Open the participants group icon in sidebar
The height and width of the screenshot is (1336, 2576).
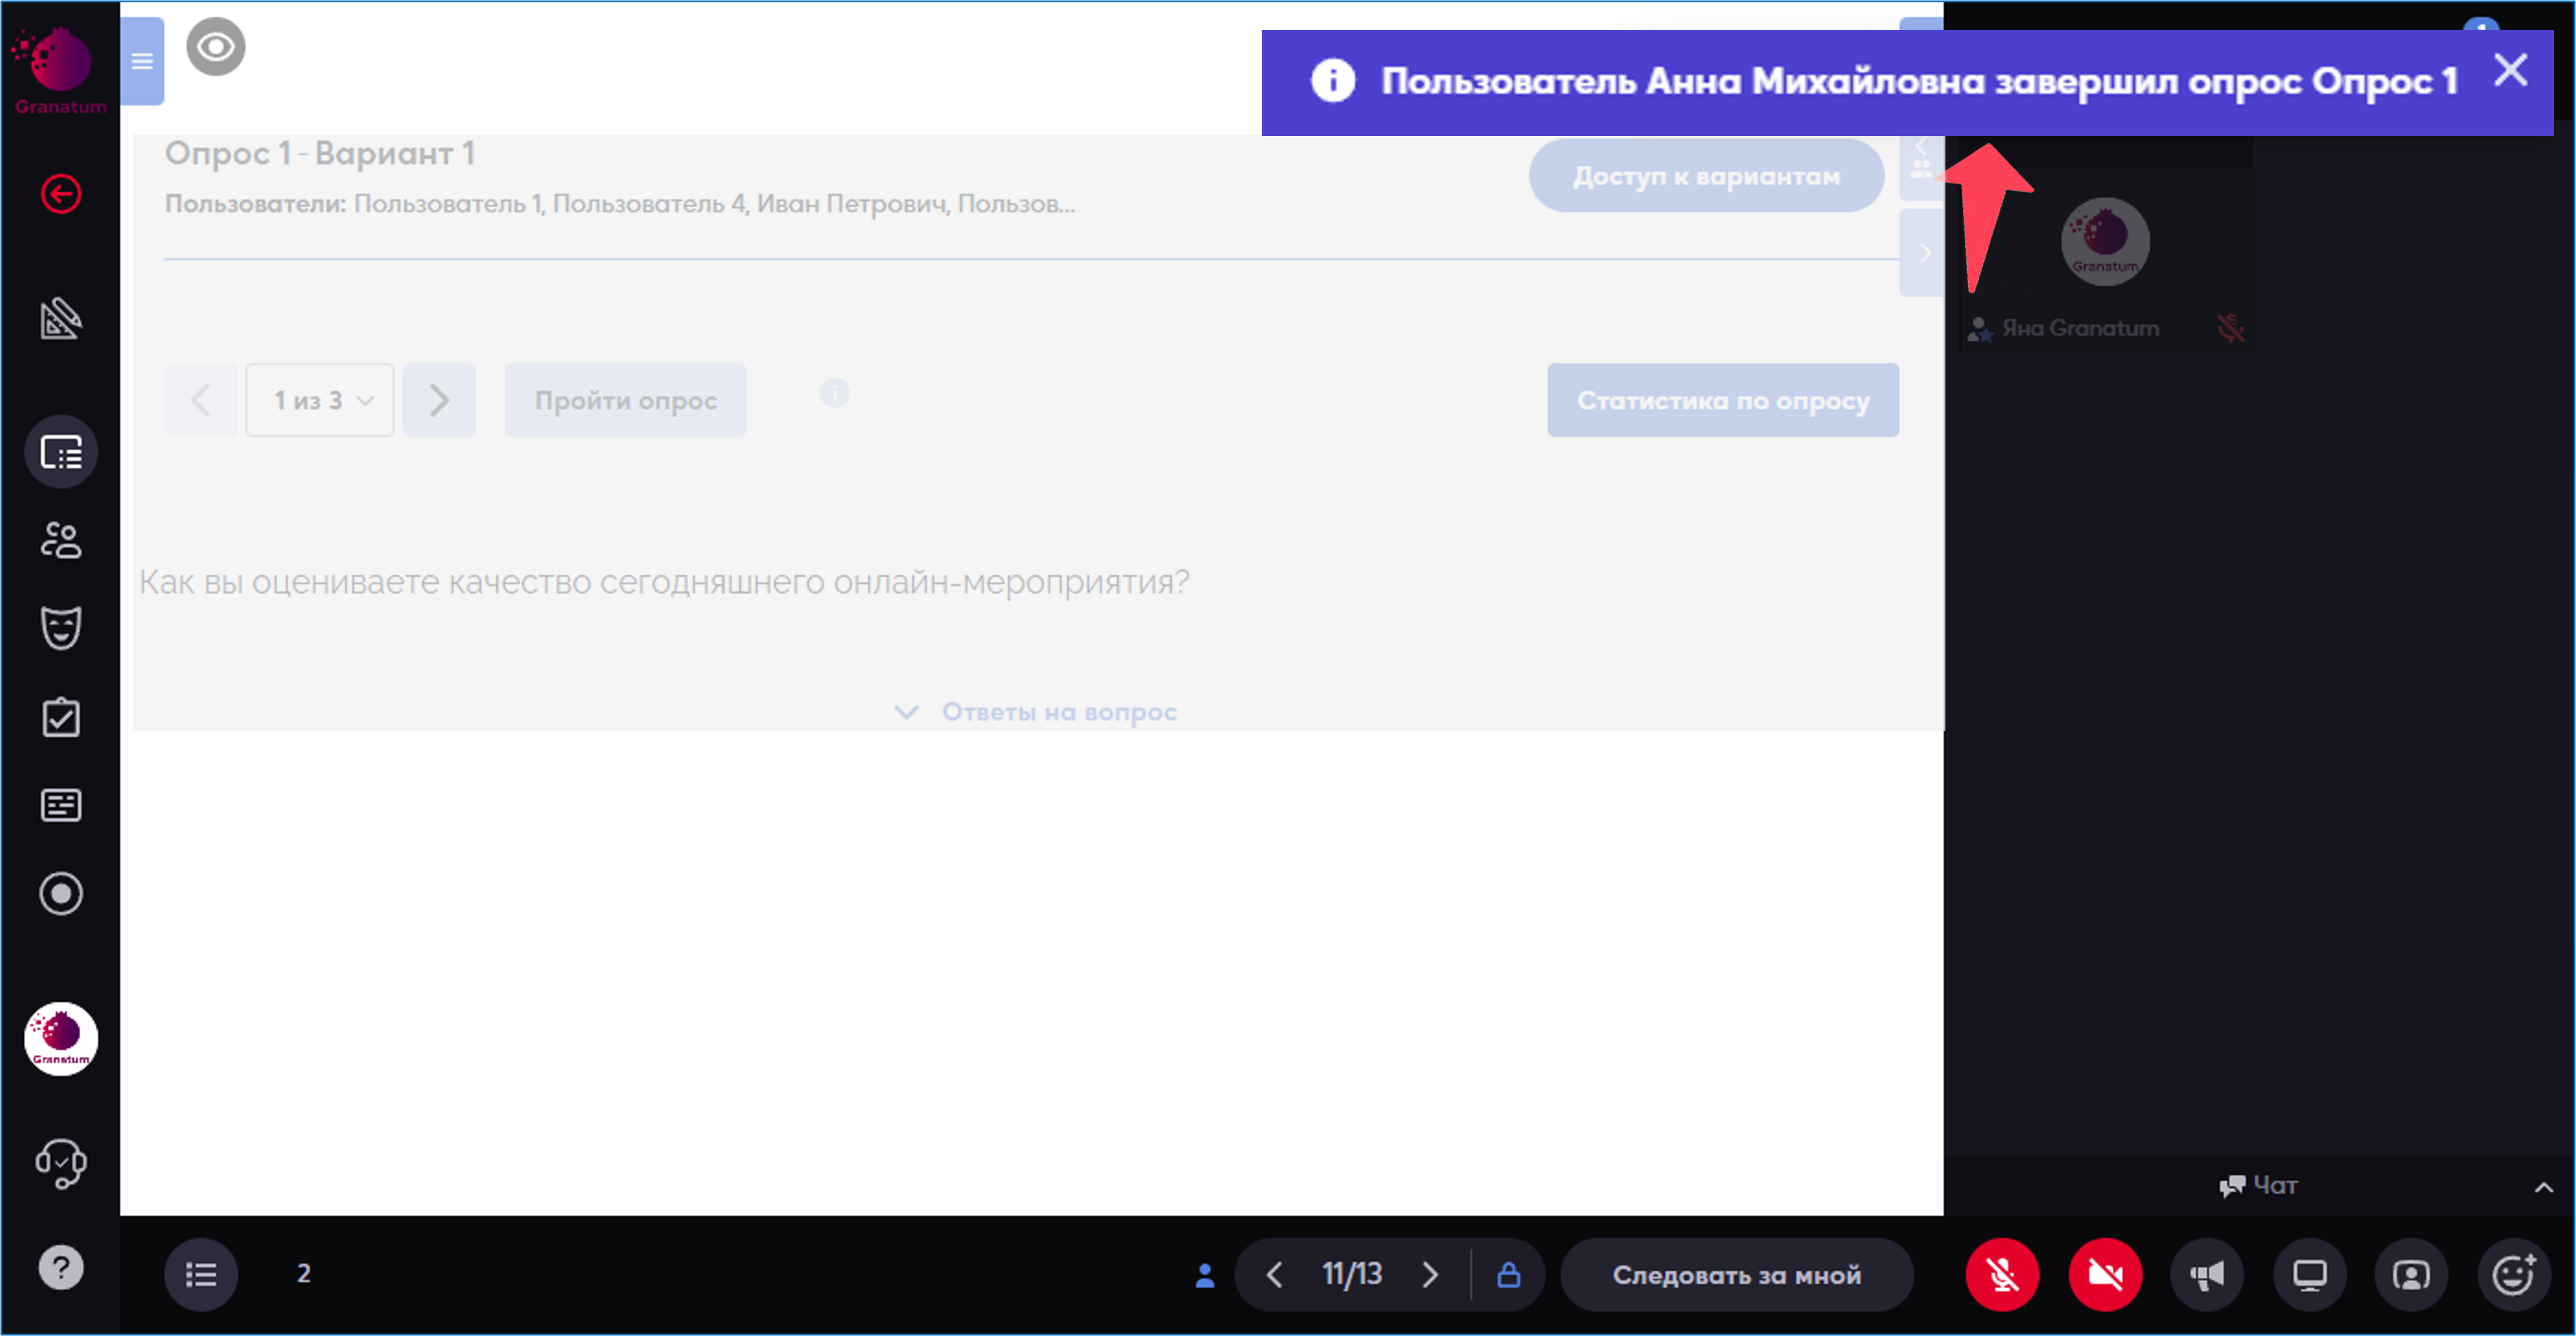click(x=61, y=540)
